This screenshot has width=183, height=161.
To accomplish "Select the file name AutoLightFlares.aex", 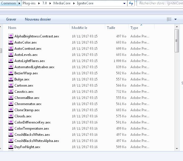I will tap(30, 61).
